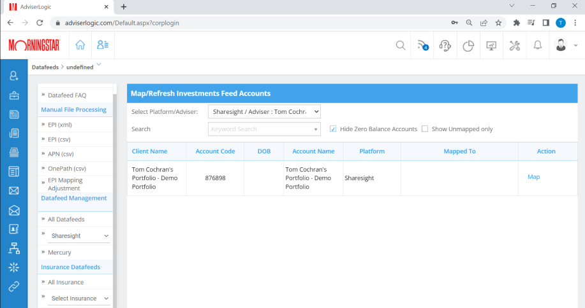
Task: Click the layered tray icon in sidebar
Action: [x=14, y=152]
